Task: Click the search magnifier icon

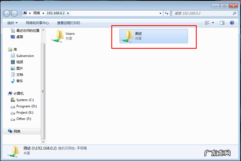Action: pos(234,13)
